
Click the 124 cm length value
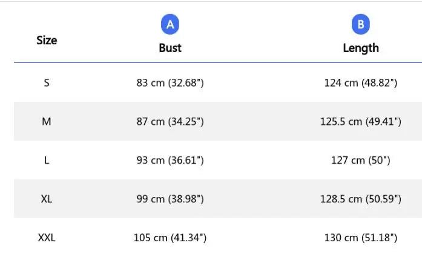pos(361,82)
